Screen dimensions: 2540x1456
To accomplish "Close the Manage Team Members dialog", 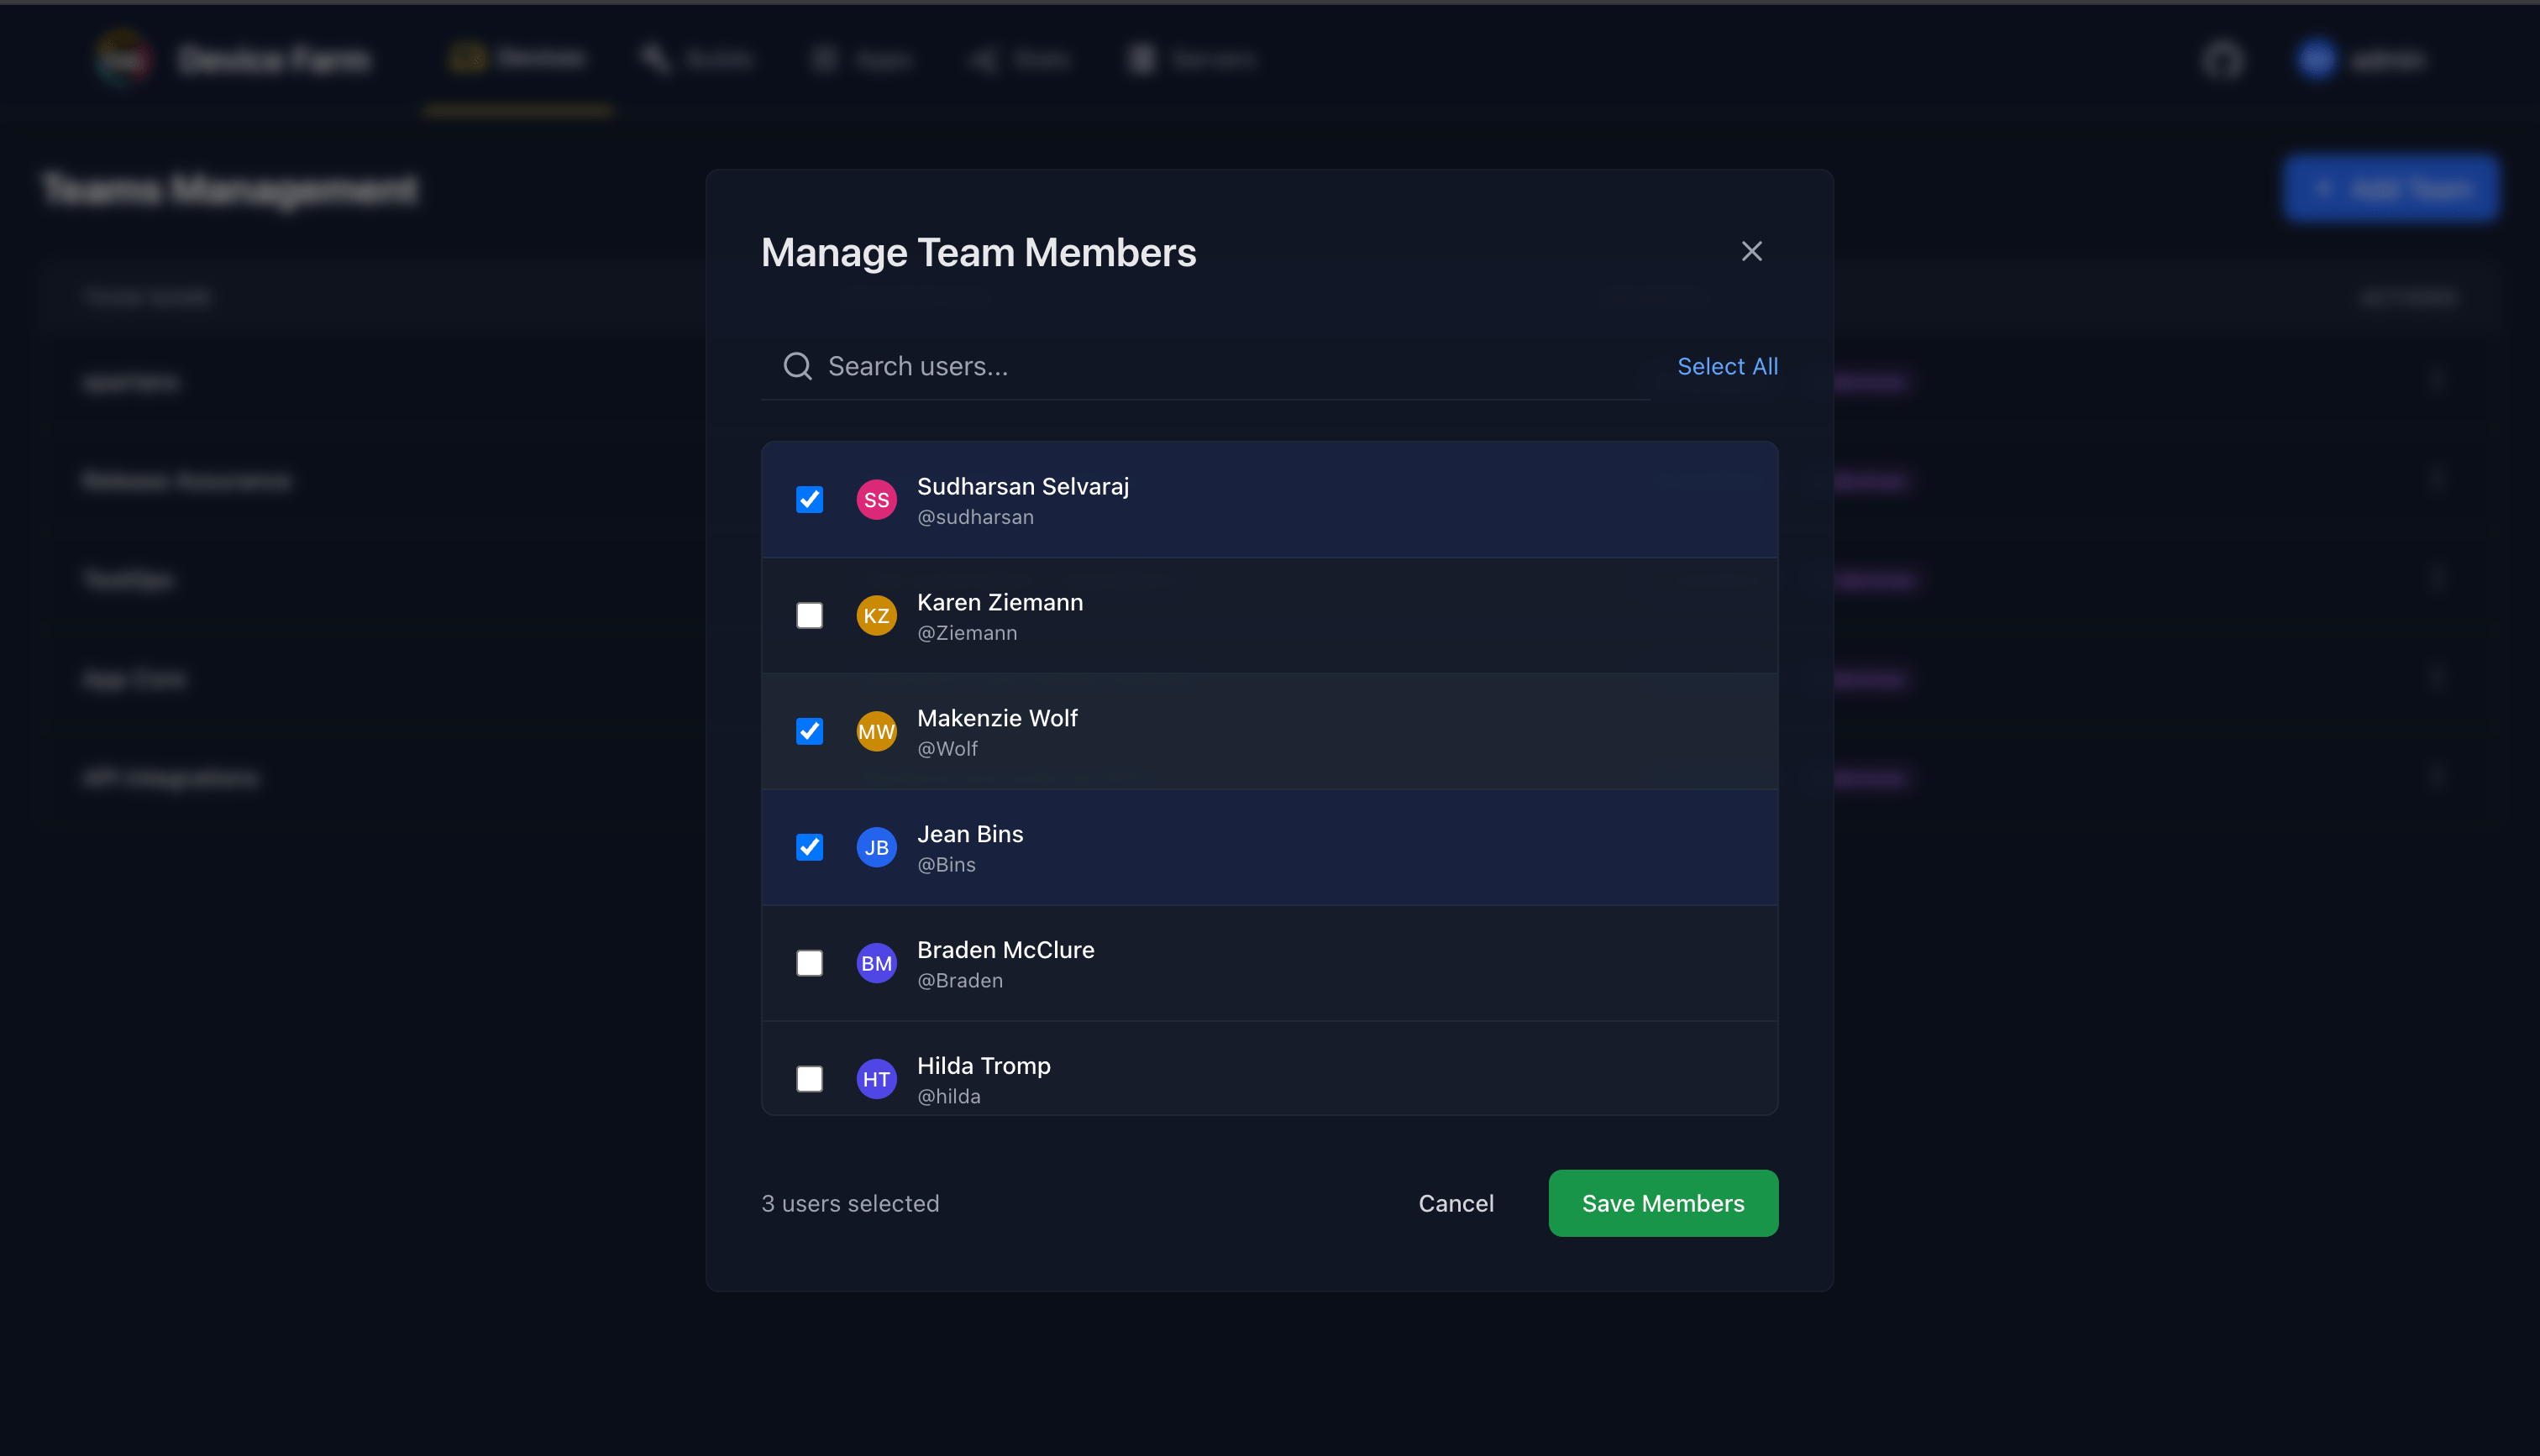I will pyautogui.click(x=1752, y=251).
